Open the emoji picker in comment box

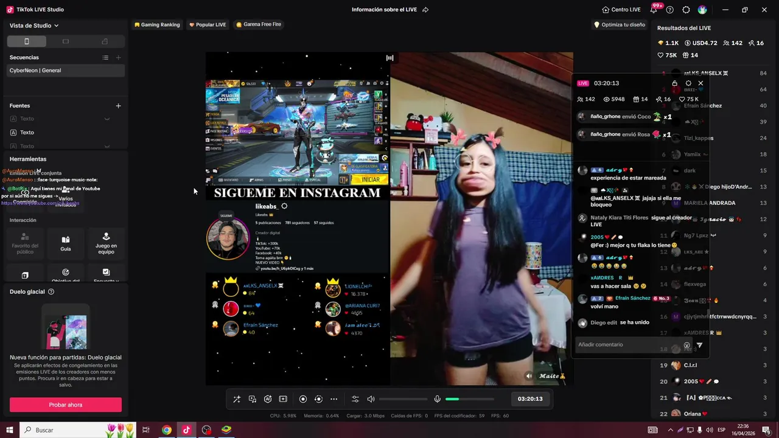687,346
